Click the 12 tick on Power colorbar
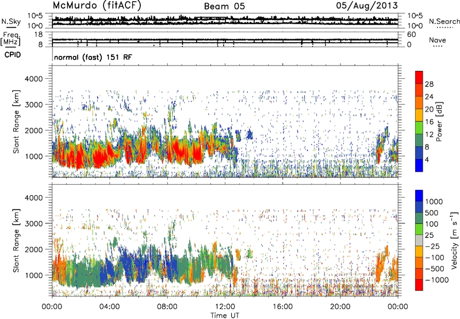 coord(429,134)
